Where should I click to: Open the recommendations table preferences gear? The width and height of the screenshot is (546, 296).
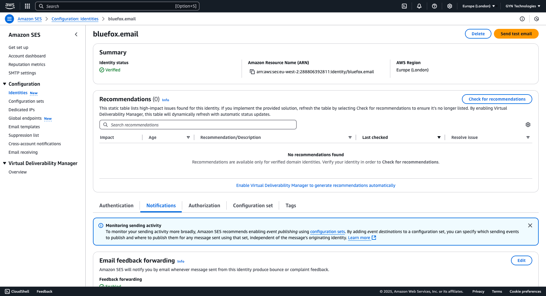[x=528, y=125]
